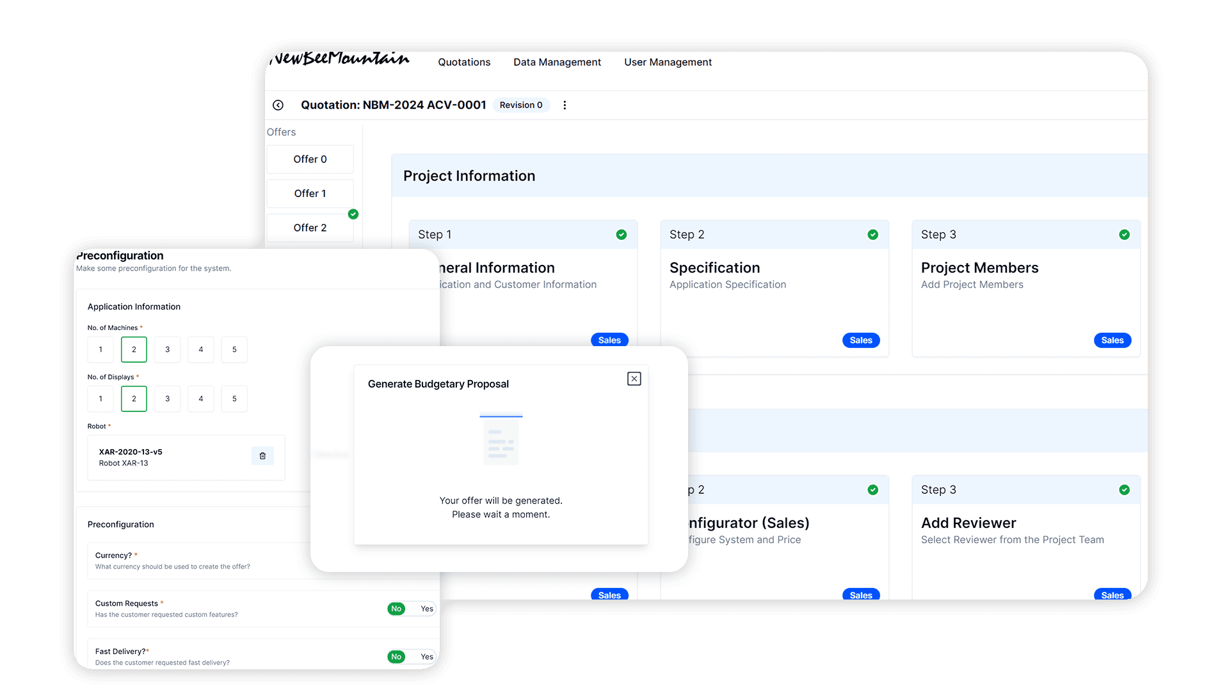Click the green checkmark beside Offer 2
The width and height of the screenshot is (1229, 691).
pyautogui.click(x=353, y=214)
